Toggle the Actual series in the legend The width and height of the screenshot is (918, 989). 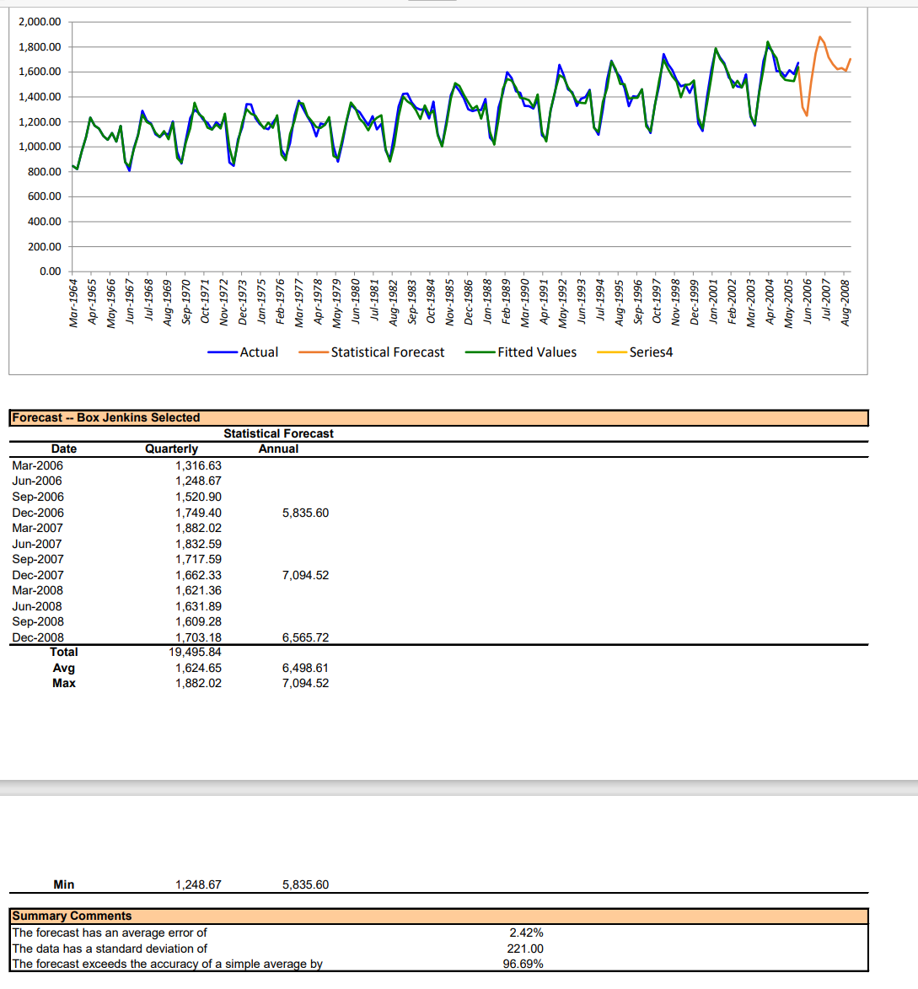(257, 352)
